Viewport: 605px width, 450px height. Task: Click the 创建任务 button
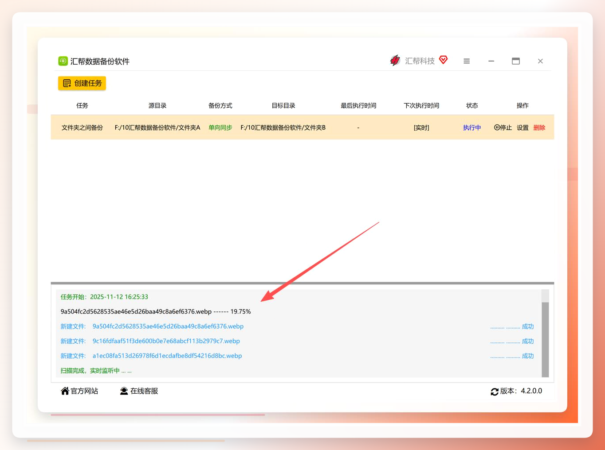82,83
